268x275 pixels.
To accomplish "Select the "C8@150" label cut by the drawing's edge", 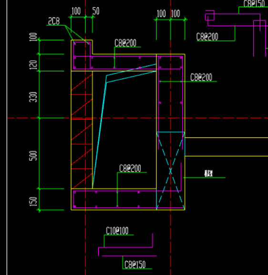I will pyautogui.click(x=254, y=4).
